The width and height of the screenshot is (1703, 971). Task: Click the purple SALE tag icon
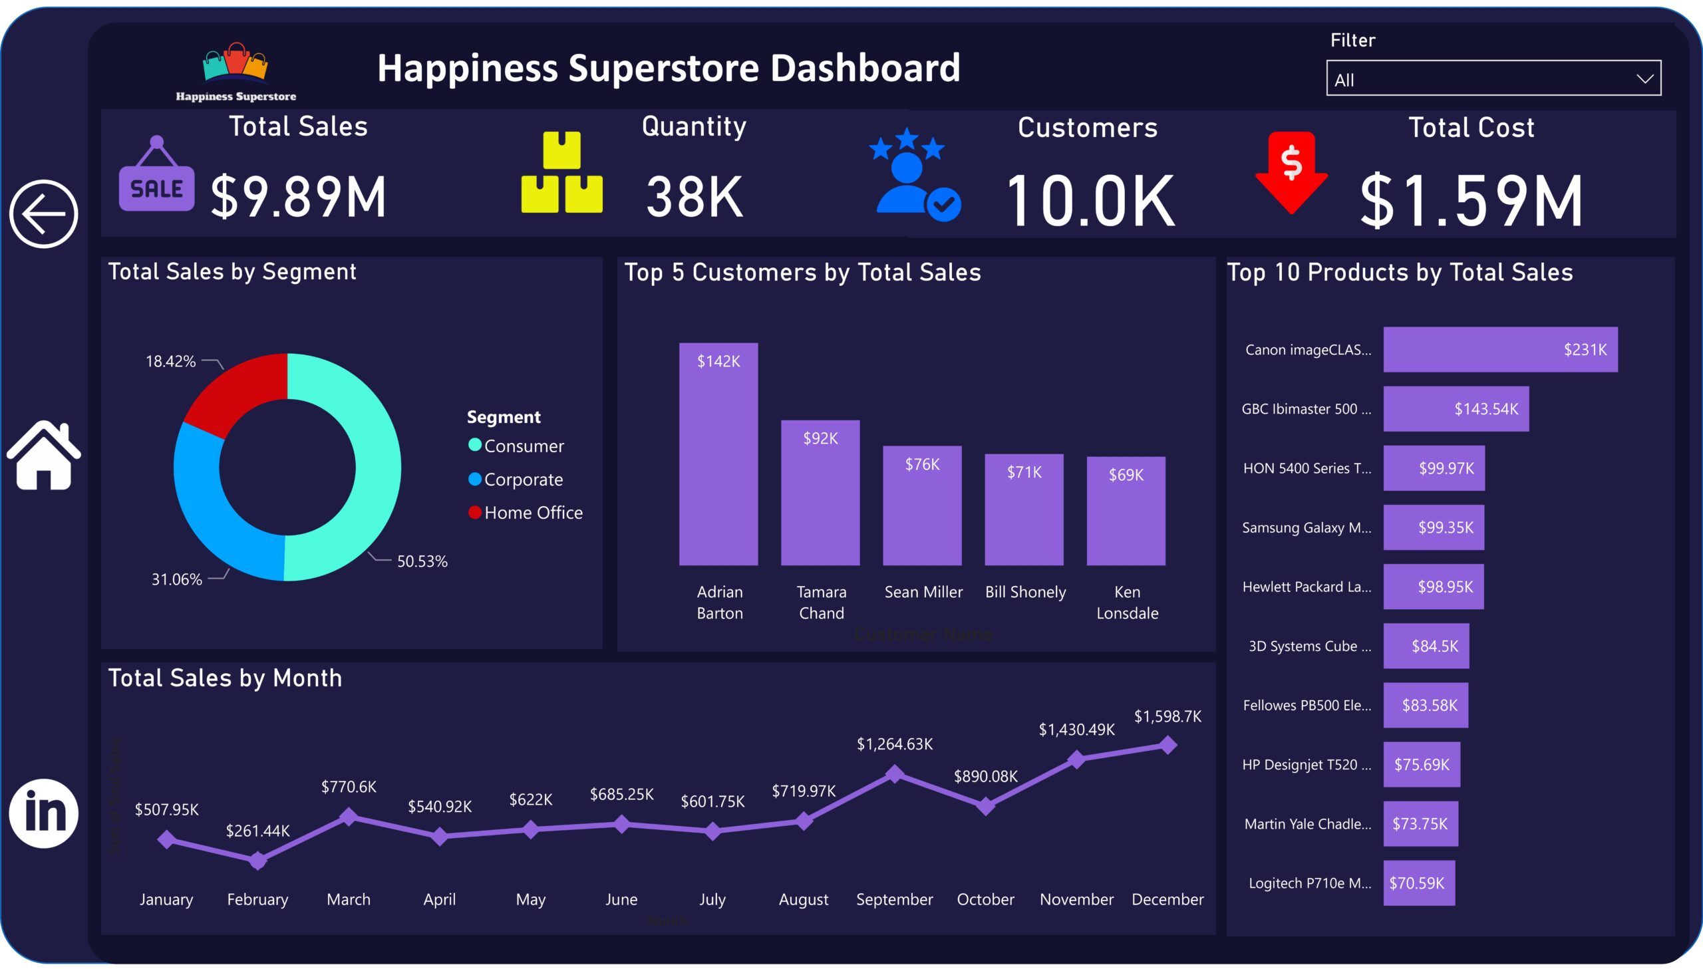coord(157,174)
